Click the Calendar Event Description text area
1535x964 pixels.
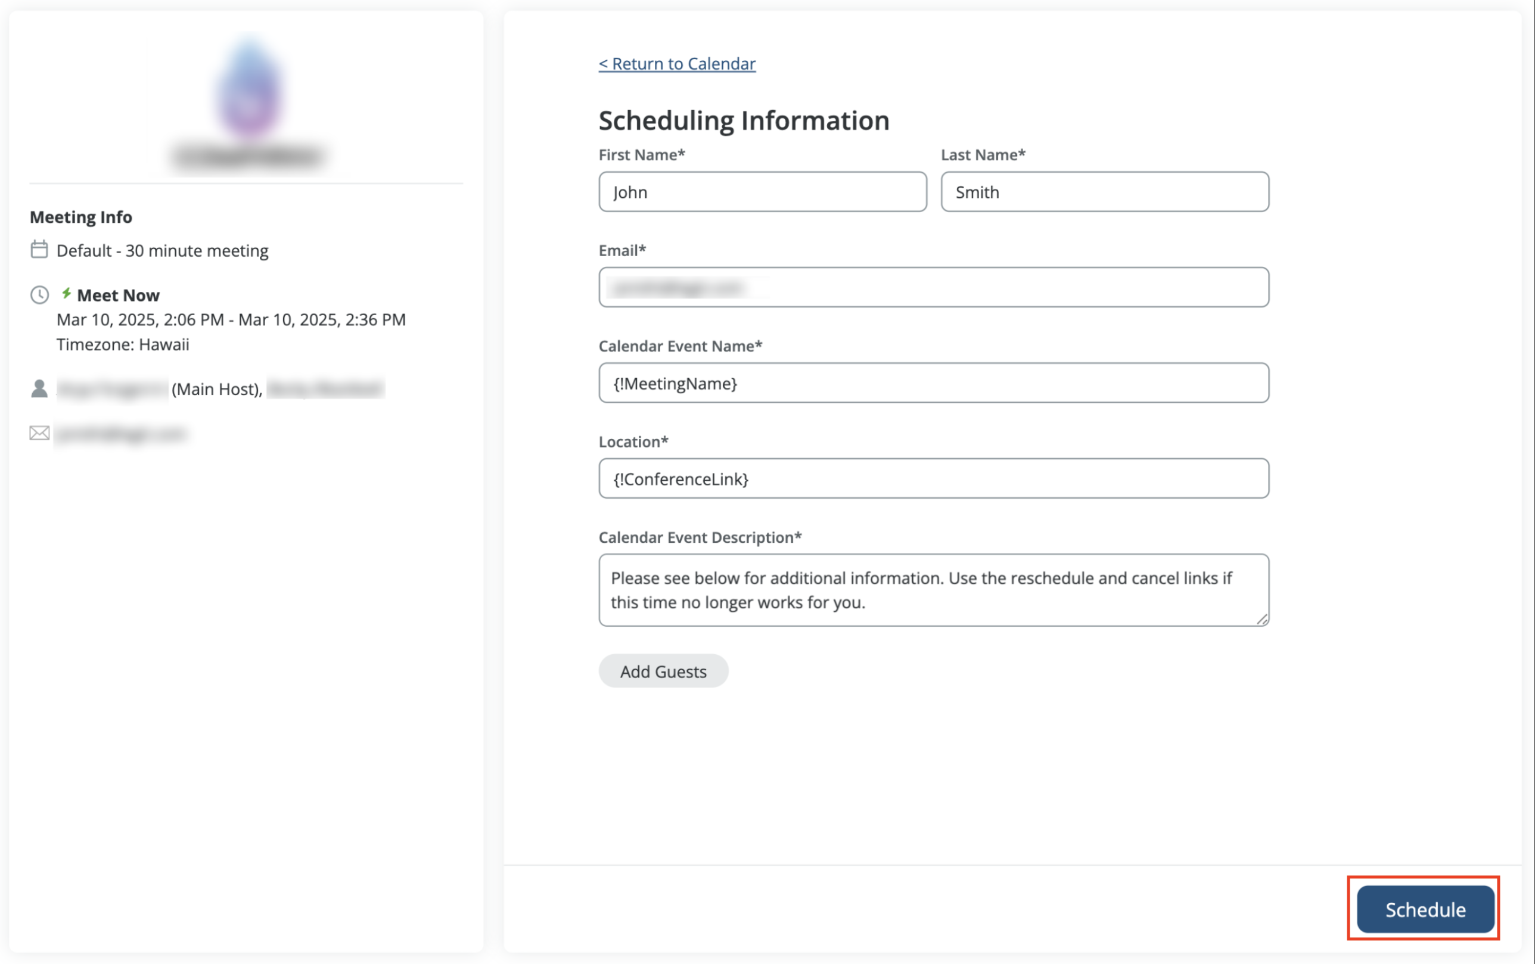click(933, 590)
